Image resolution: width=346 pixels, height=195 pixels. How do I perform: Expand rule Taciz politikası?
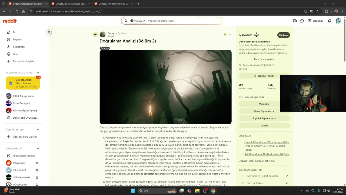[x=264, y=183]
